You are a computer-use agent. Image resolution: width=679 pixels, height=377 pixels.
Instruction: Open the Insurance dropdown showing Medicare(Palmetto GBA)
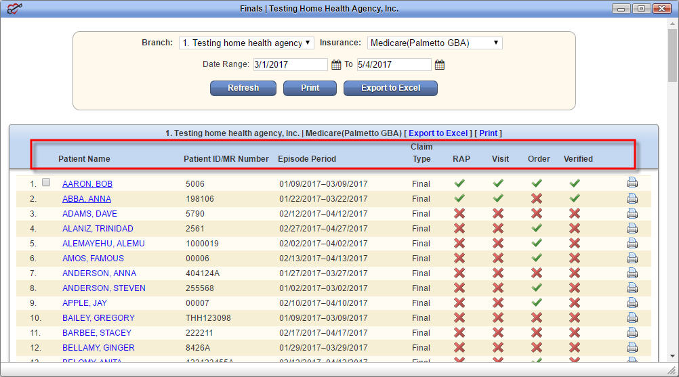435,43
